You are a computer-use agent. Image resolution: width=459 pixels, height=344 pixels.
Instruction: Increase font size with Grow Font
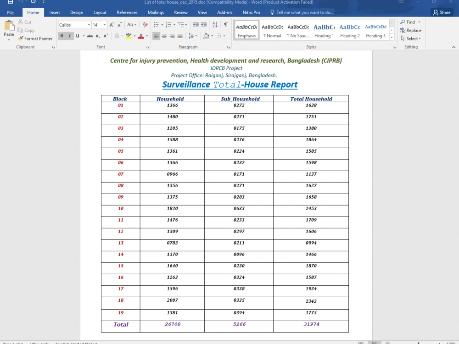[112, 25]
